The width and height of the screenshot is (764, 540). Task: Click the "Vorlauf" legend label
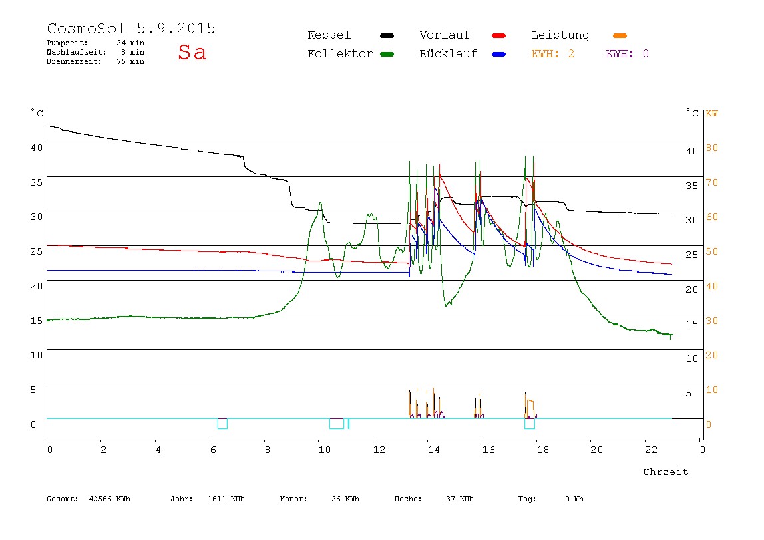(x=445, y=35)
